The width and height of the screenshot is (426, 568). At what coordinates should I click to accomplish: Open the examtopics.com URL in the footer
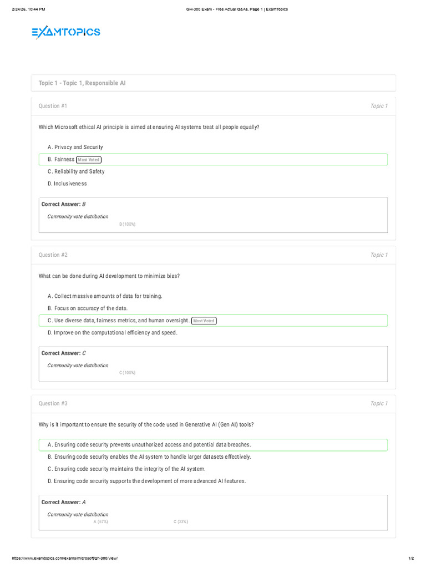coord(62,558)
